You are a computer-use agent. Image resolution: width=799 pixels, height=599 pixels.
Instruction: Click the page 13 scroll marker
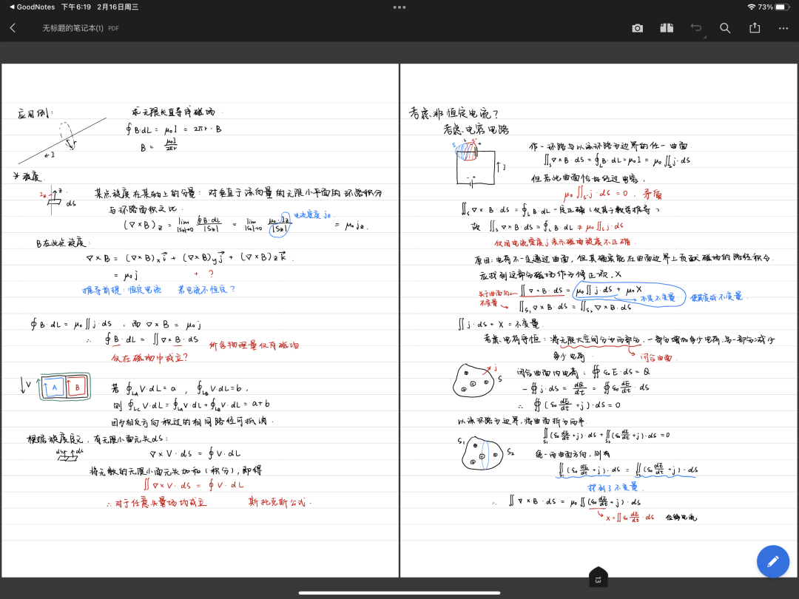coord(598,578)
